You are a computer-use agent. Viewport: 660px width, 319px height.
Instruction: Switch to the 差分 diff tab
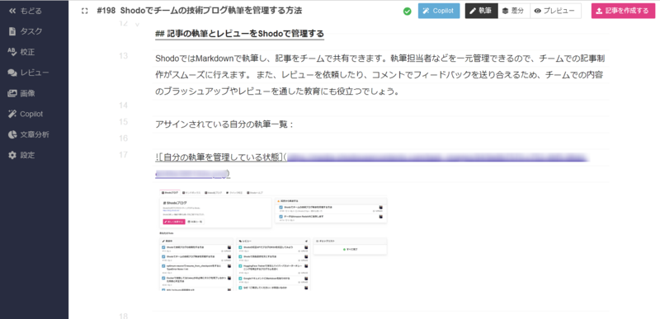[x=514, y=11]
